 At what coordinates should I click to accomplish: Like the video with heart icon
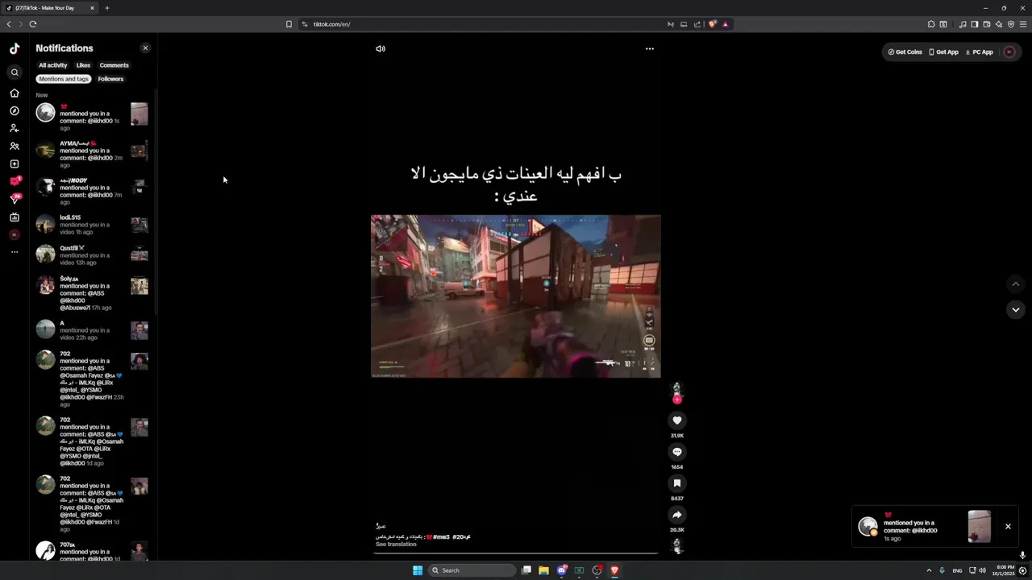point(677,420)
